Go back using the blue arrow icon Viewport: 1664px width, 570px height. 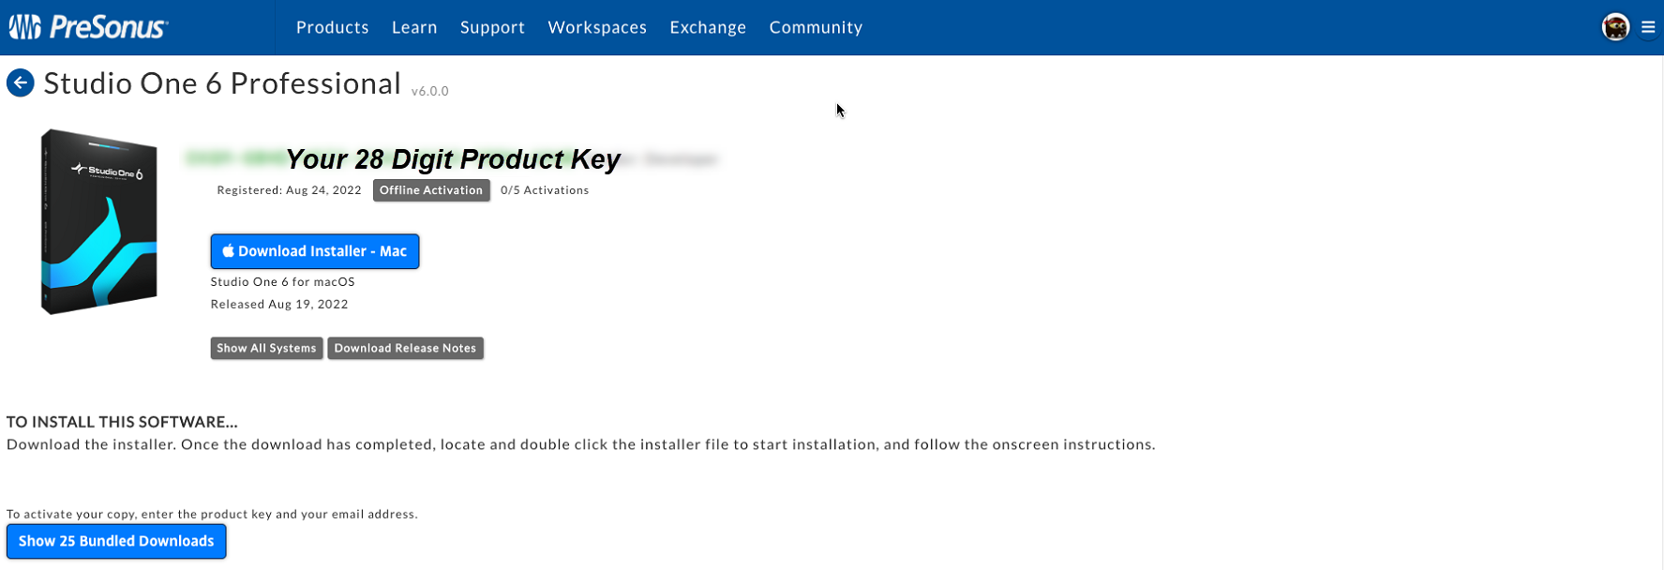click(21, 83)
